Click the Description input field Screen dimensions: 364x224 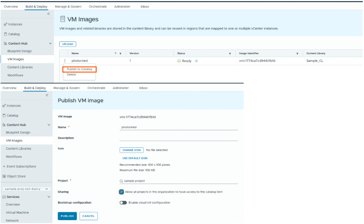pos(178,138)
